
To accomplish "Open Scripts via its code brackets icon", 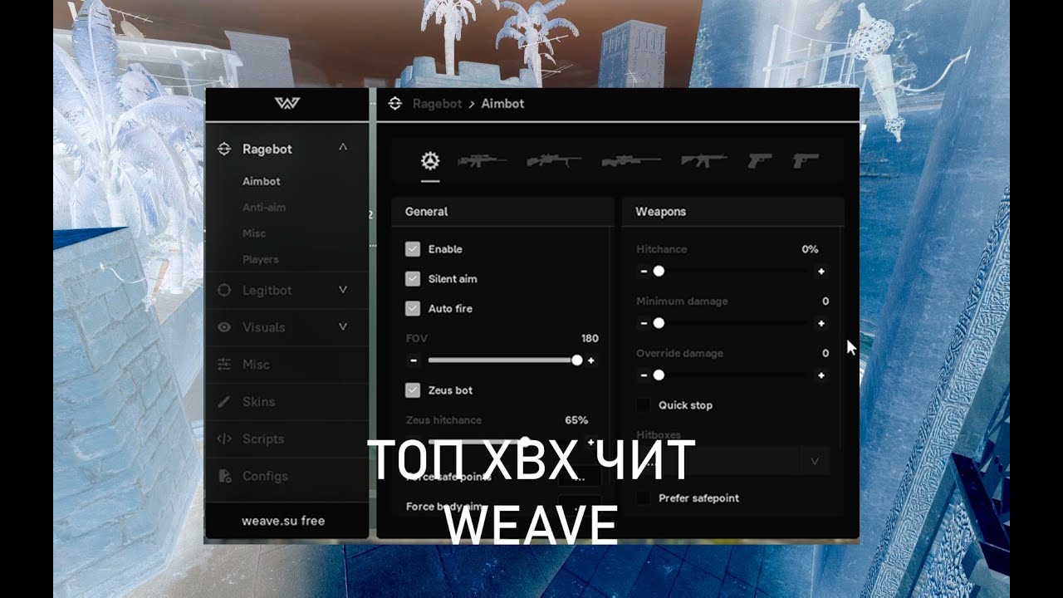I will (223, 439).
